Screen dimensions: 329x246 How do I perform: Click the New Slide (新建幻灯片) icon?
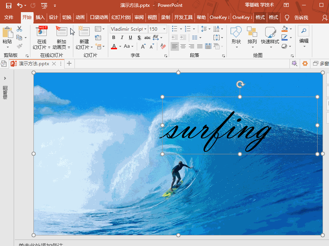[x=84, y=31]
